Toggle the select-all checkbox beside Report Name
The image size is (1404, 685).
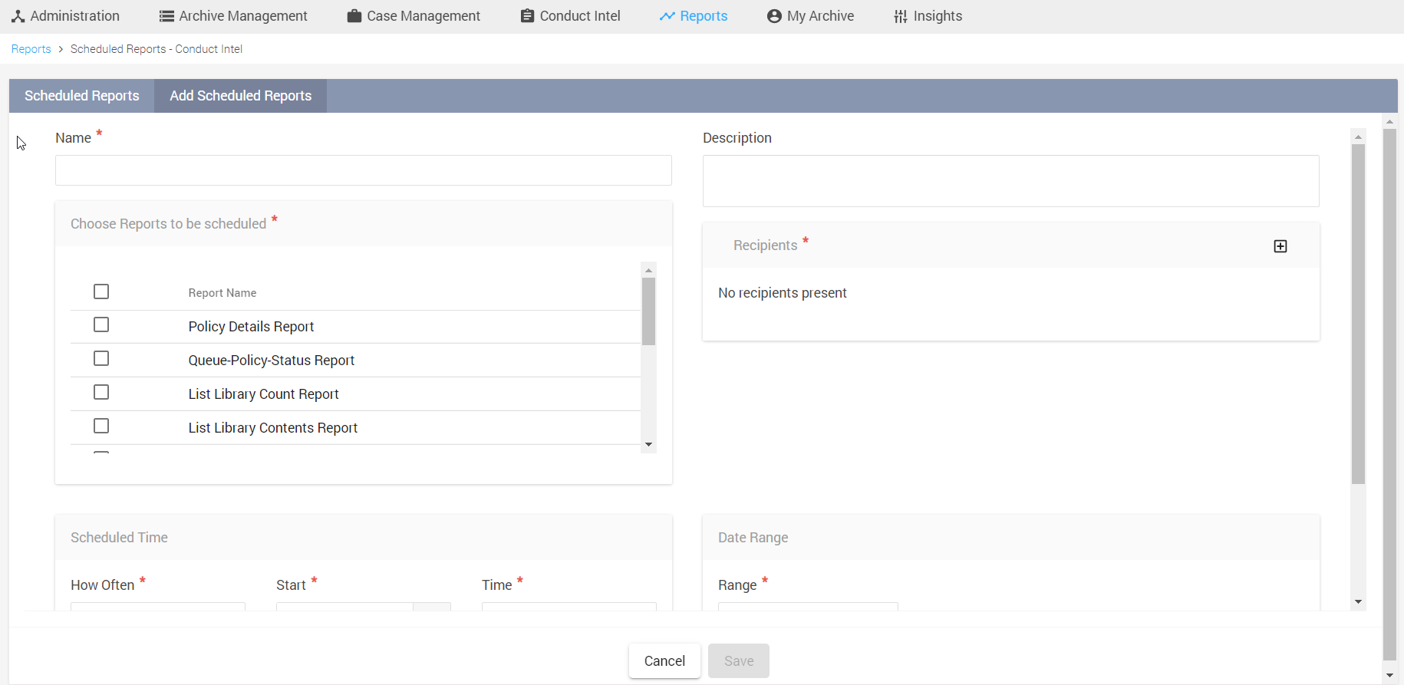101,291
